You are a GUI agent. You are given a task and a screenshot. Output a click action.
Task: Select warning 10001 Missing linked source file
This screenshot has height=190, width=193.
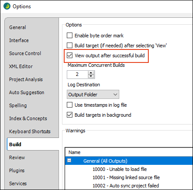click(x=126, y=177)
